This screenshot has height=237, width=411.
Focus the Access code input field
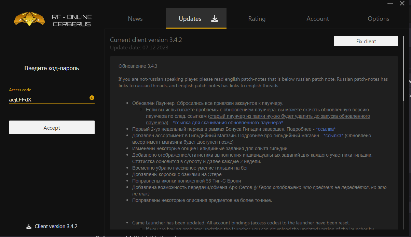pyautogui.click(x=48, y=100)
